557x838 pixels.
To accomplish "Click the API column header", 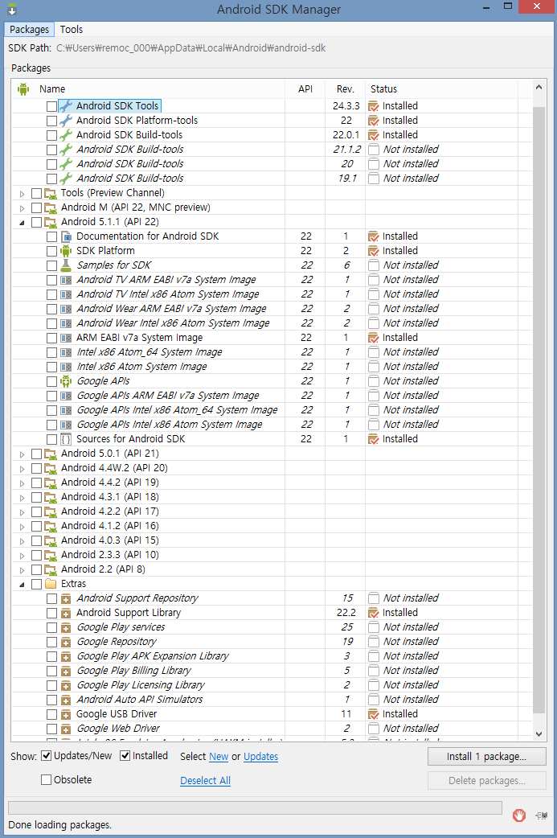I will [x=305, y=89].
